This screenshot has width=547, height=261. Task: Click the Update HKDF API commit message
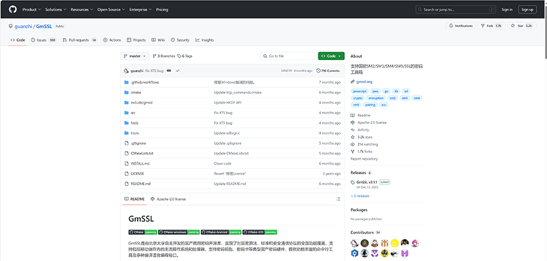pyautogui.click(x=227, y=103)
